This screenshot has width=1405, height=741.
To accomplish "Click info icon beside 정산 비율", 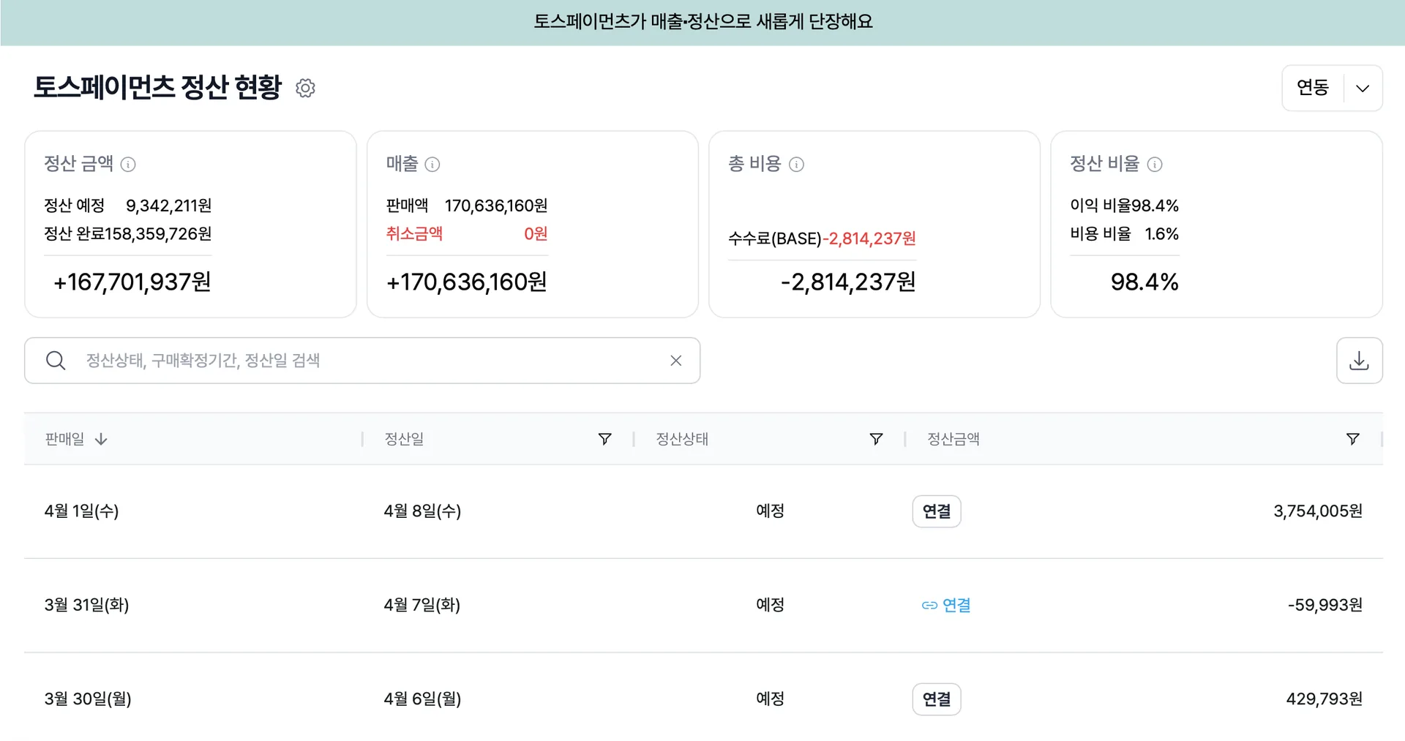I will click(x=1155, y=164).
